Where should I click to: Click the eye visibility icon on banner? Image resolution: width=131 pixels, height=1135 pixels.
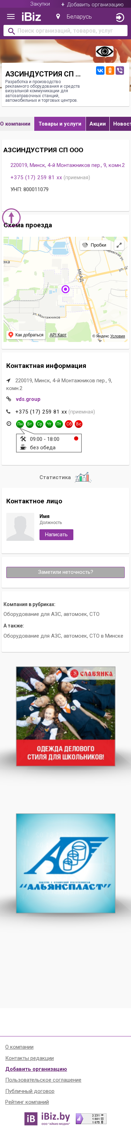[x=104, y=52]
